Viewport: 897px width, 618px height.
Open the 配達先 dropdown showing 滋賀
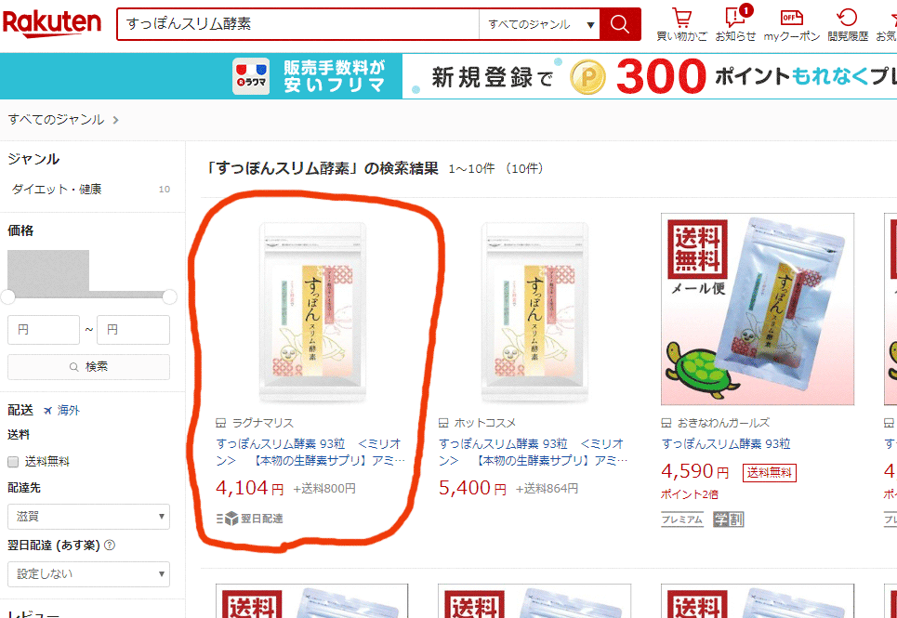[x=88, y=516]
